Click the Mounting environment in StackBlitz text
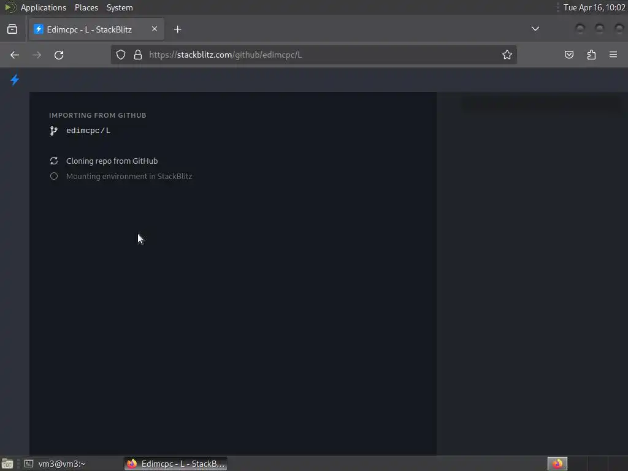Screen dimensions: 628x471 (x=129, y=176)
